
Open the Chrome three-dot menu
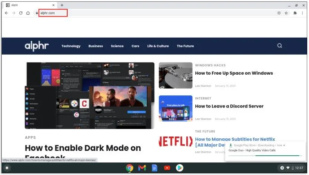point(302,13)
